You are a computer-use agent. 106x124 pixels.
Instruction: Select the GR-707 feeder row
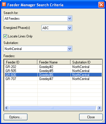tap(53, 79)
